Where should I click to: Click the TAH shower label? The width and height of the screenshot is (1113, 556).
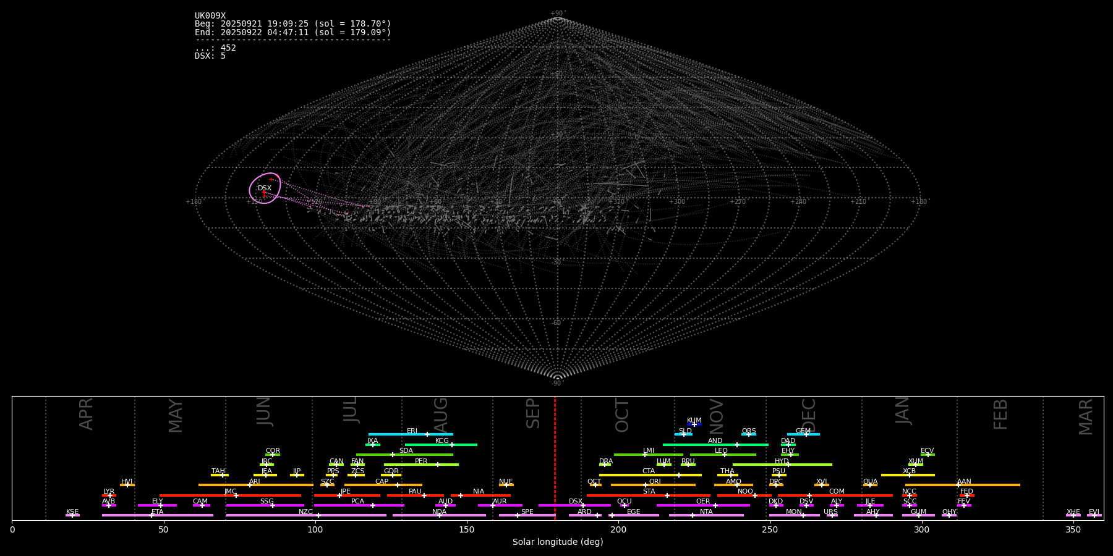tap(218, 471)
